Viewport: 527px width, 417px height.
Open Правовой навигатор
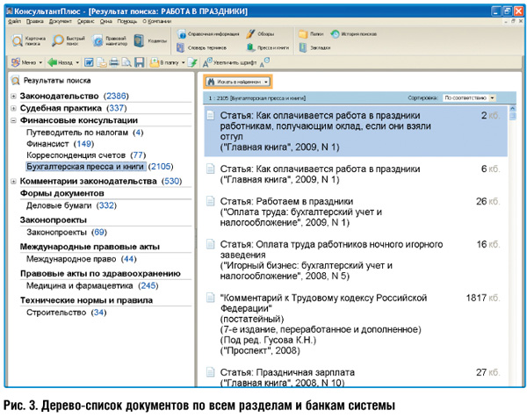pyautogui.click(x=110, y=40)
